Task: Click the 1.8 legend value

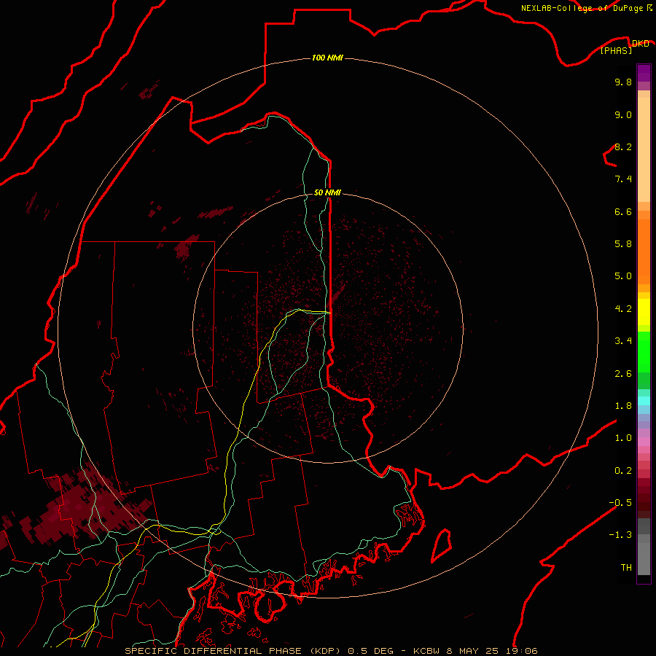Action: 623,406
